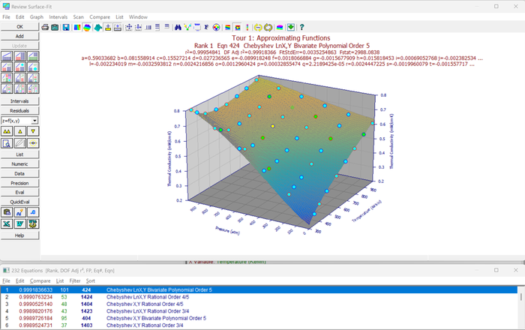This screenshot has height=330, width=525.
Task: Click the bold F function toolbar icon
Action: pos(206,28)
